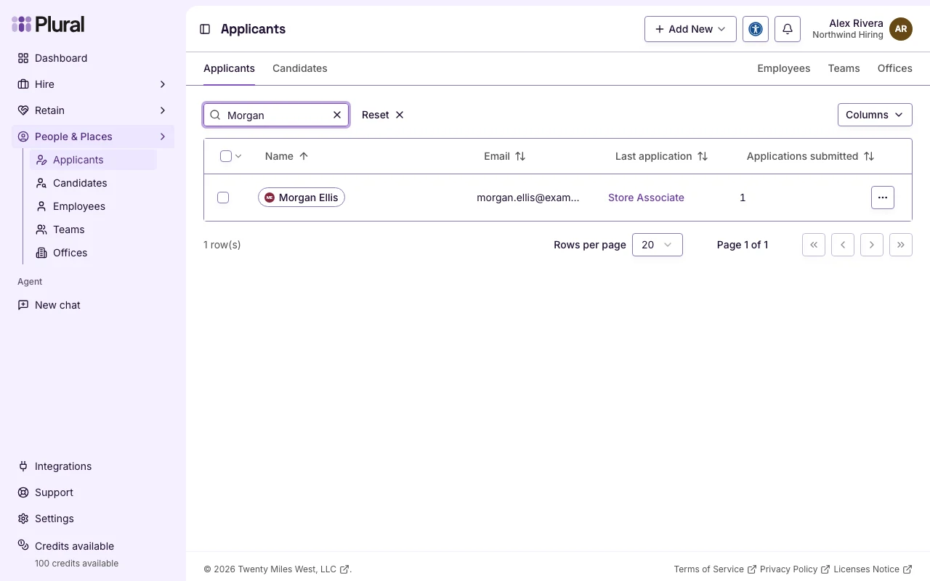Open the Morgan Ellis applicant profile
930x581 pixels.
pos(302,198)
